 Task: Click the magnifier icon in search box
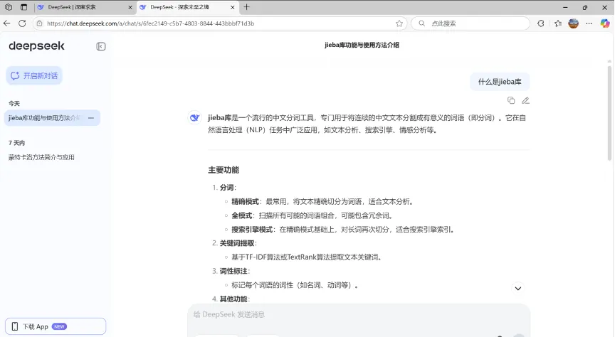pyautogui.click(x=421, y=23)
